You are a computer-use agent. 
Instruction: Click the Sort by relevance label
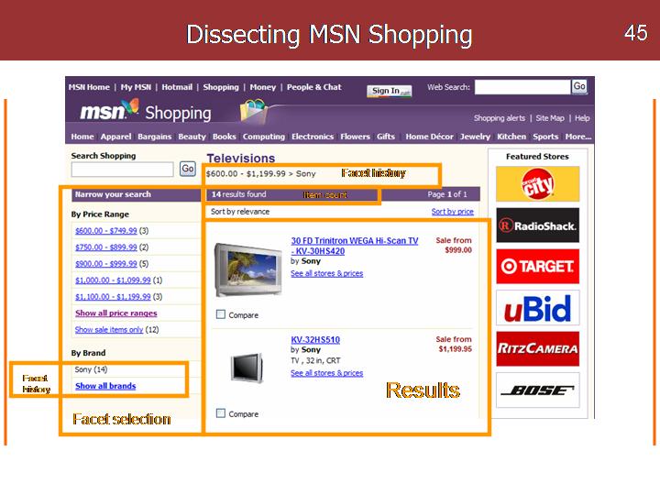tap(240, 212)
